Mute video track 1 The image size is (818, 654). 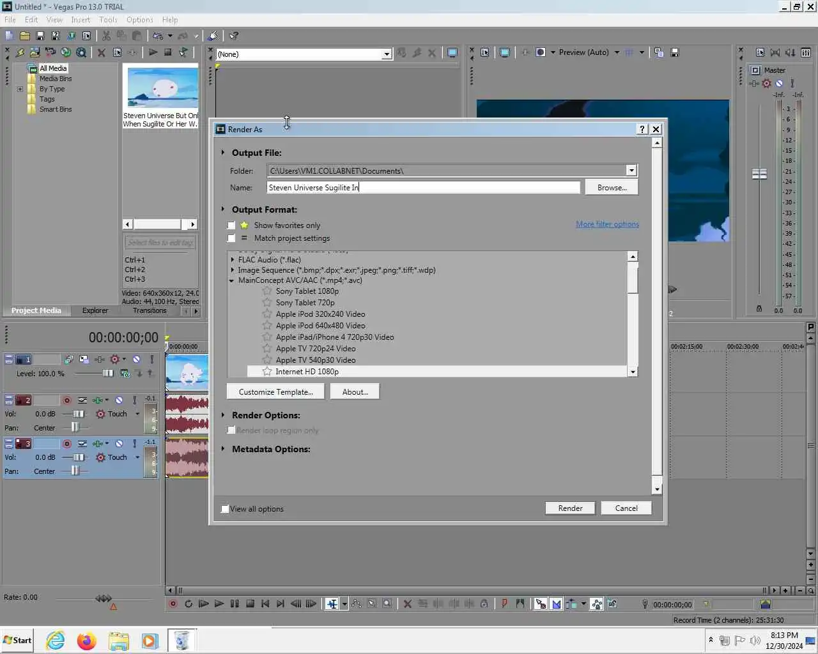pyautogui.click(x=136, y=360)
